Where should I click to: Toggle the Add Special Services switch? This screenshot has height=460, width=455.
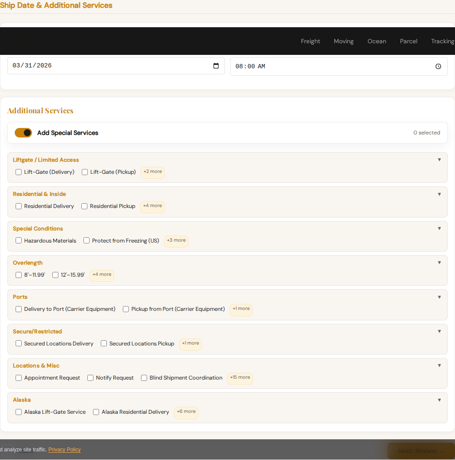[x=23, y=133]
